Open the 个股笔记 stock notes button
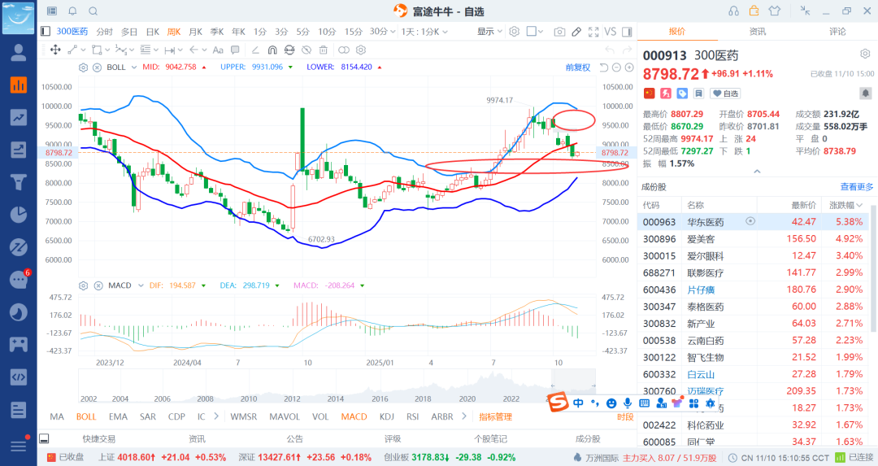Viewport: 878px width, 466px height. (x=490, y=438)
